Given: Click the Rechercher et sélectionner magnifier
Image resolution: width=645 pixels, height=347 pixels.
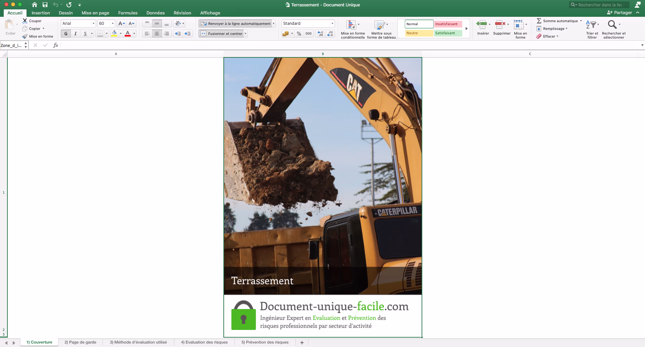Looking at the screenshot, I should pyautogui.click(x=612, y=24).
